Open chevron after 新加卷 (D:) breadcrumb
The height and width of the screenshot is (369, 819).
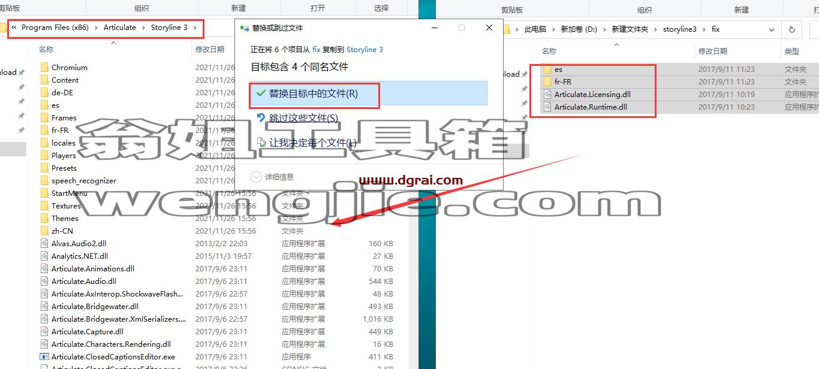pos(604,29)
